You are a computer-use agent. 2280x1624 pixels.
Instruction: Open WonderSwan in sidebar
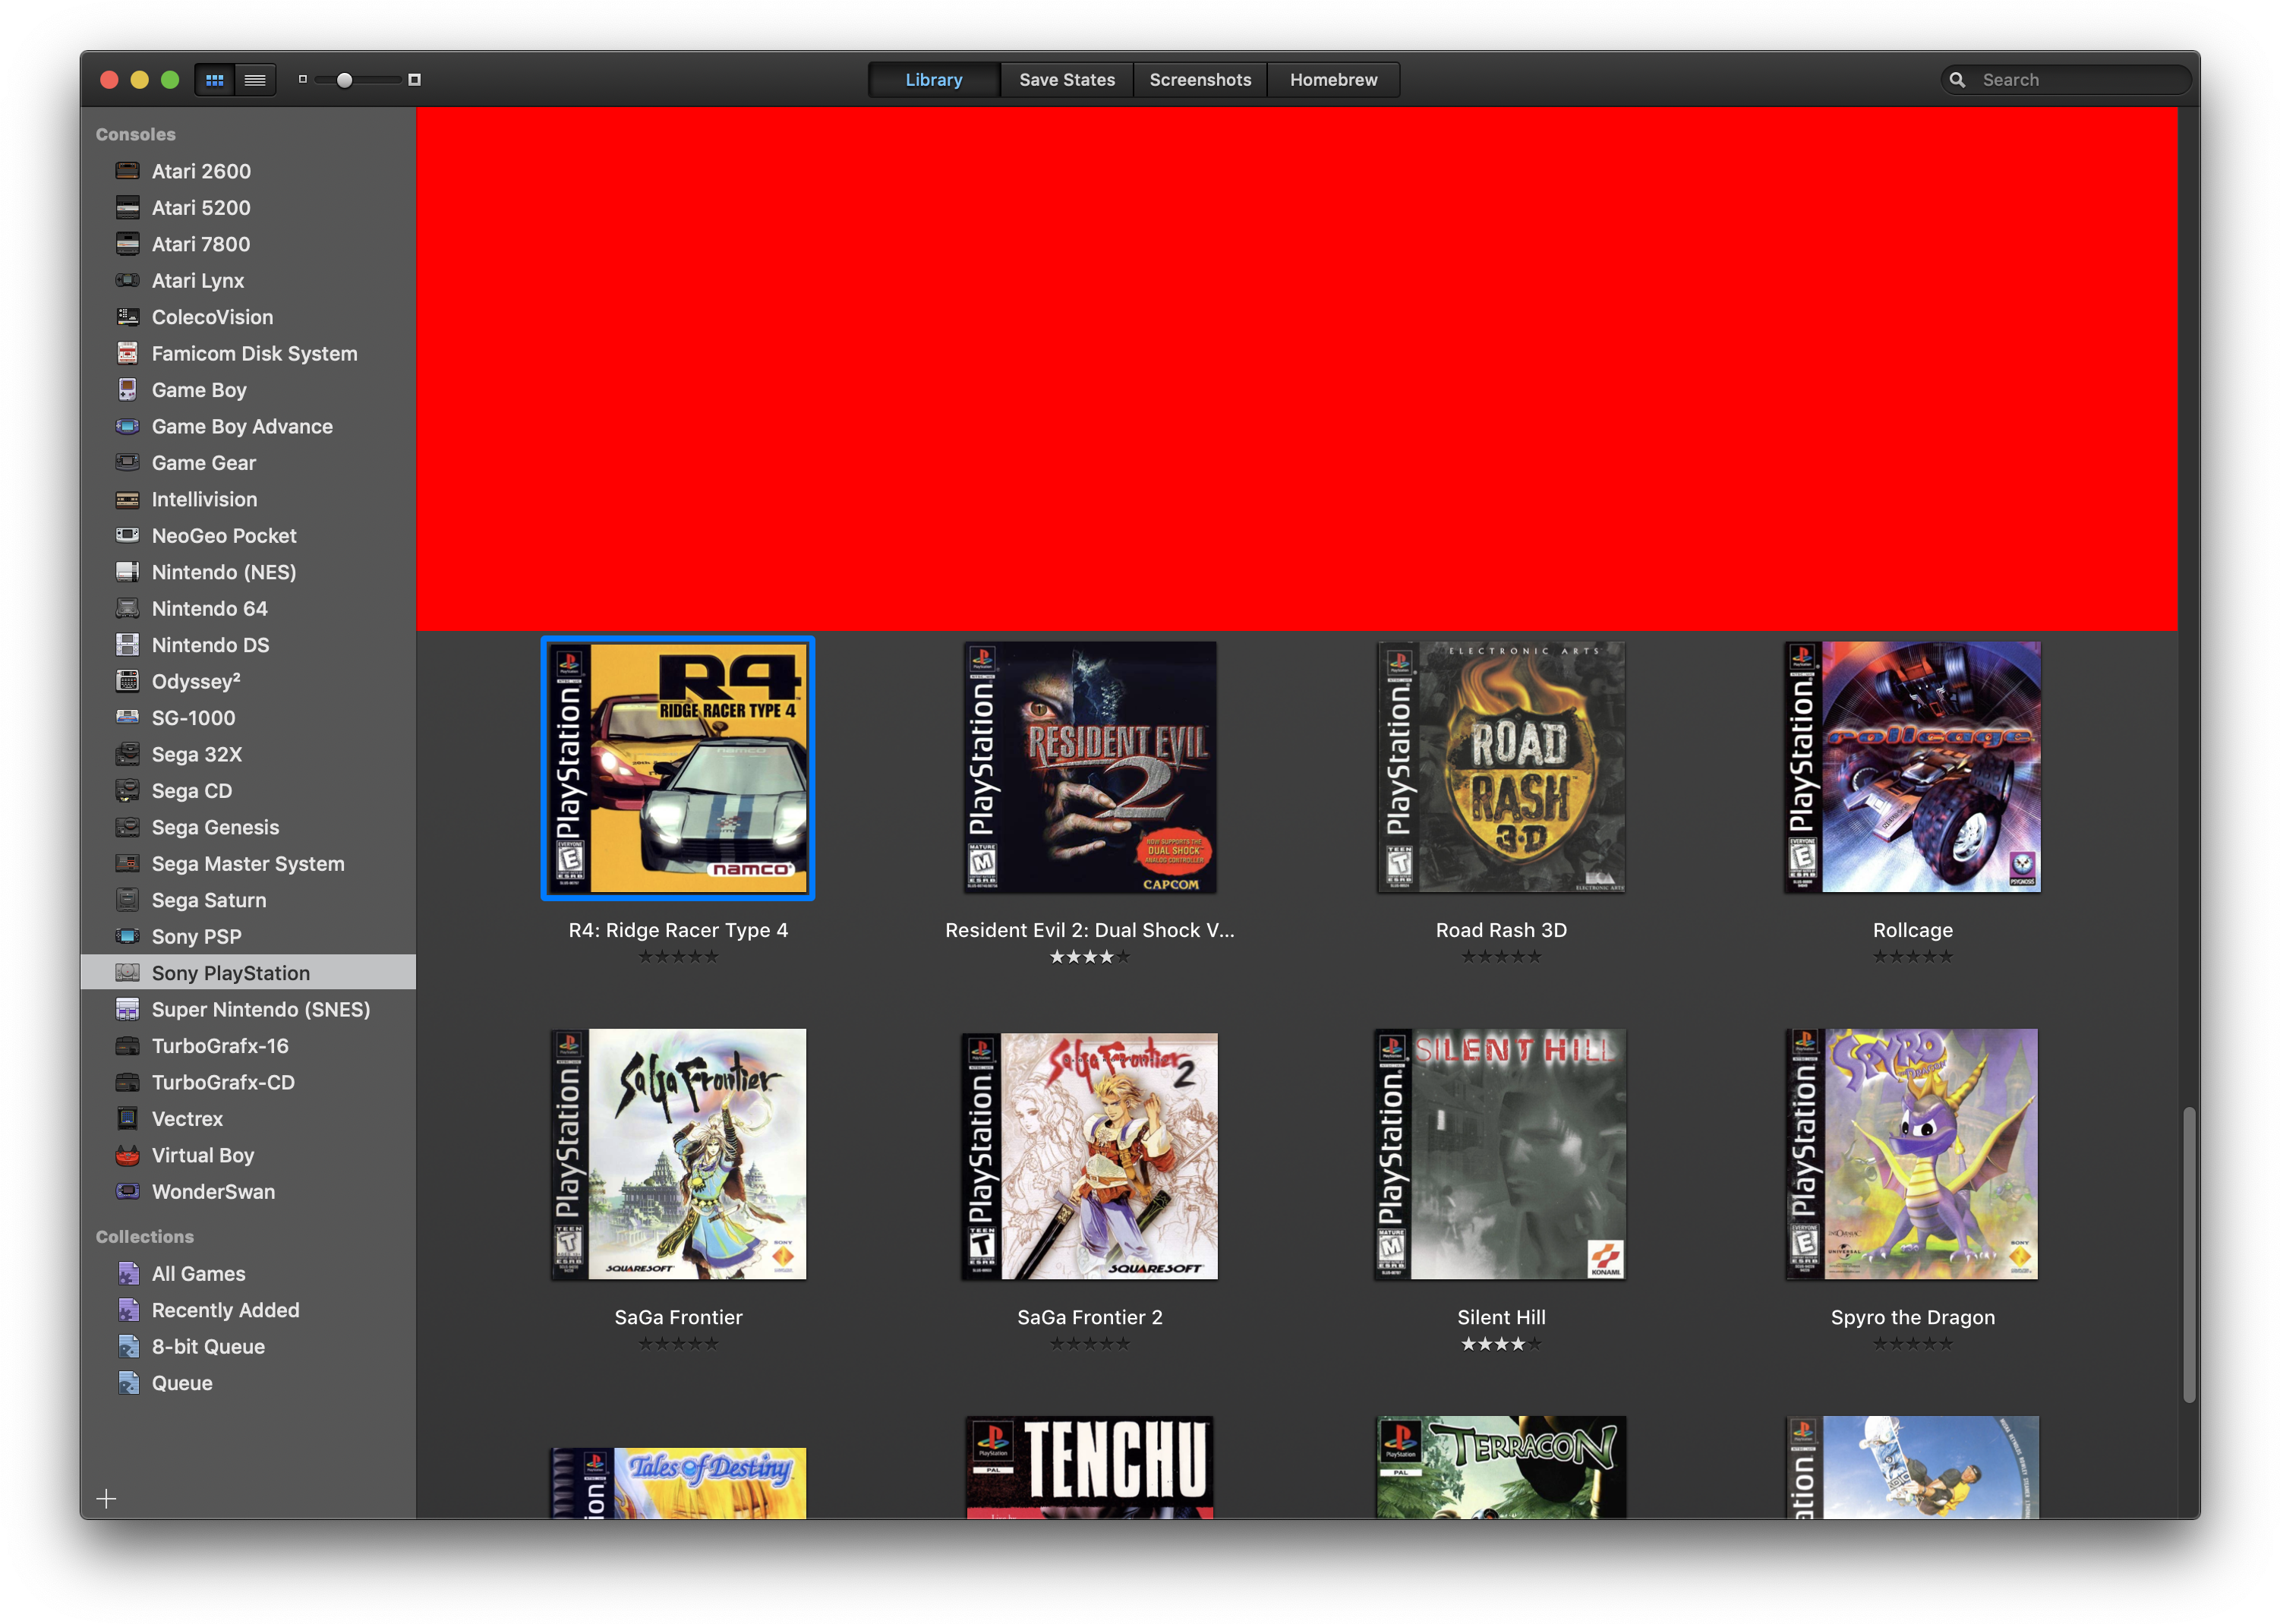(x=248, y=1192)
